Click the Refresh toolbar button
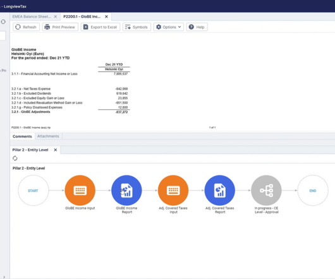 [x=26, y=27]
